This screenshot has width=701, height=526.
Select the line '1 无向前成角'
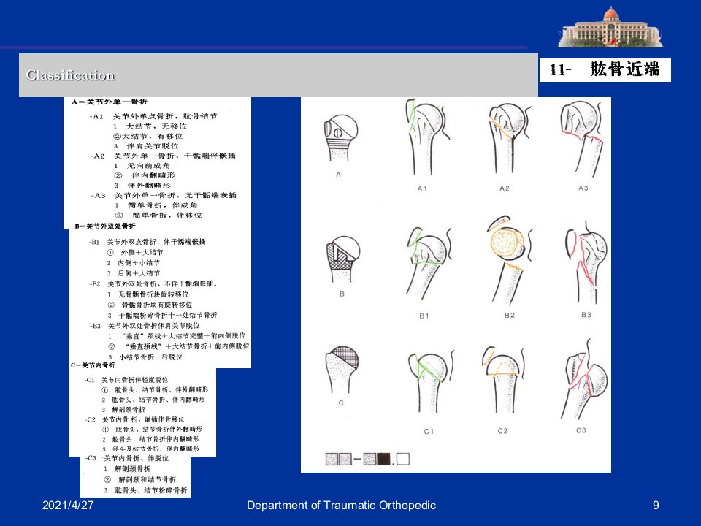[x=142, y=166]
